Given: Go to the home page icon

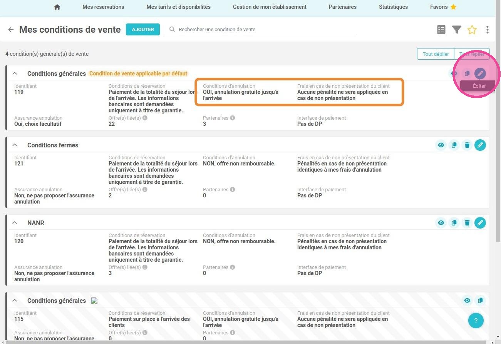Looking at the screenshot, I should (57, 7).
